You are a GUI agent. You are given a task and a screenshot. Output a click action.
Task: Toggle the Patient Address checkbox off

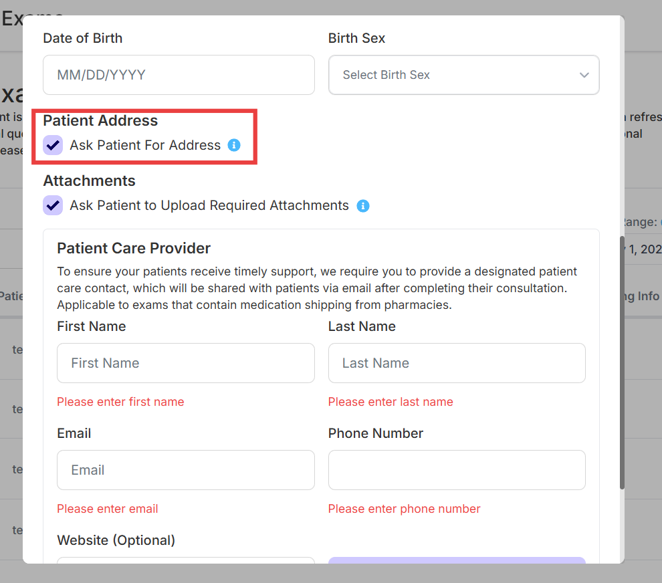(53, 145)
